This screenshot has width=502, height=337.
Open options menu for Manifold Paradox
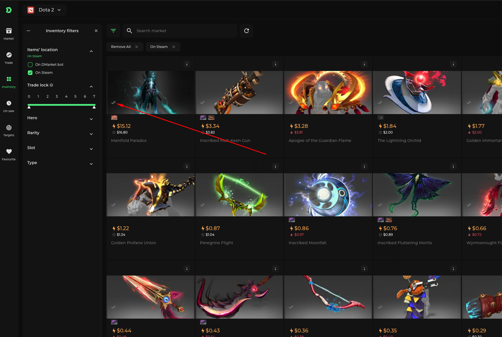[x=187, y=64]
